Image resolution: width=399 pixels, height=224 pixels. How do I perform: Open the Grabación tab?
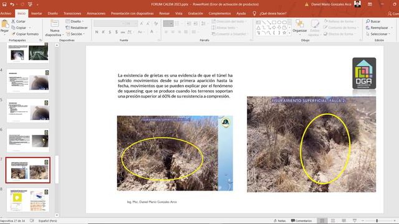tap(195, 14)
